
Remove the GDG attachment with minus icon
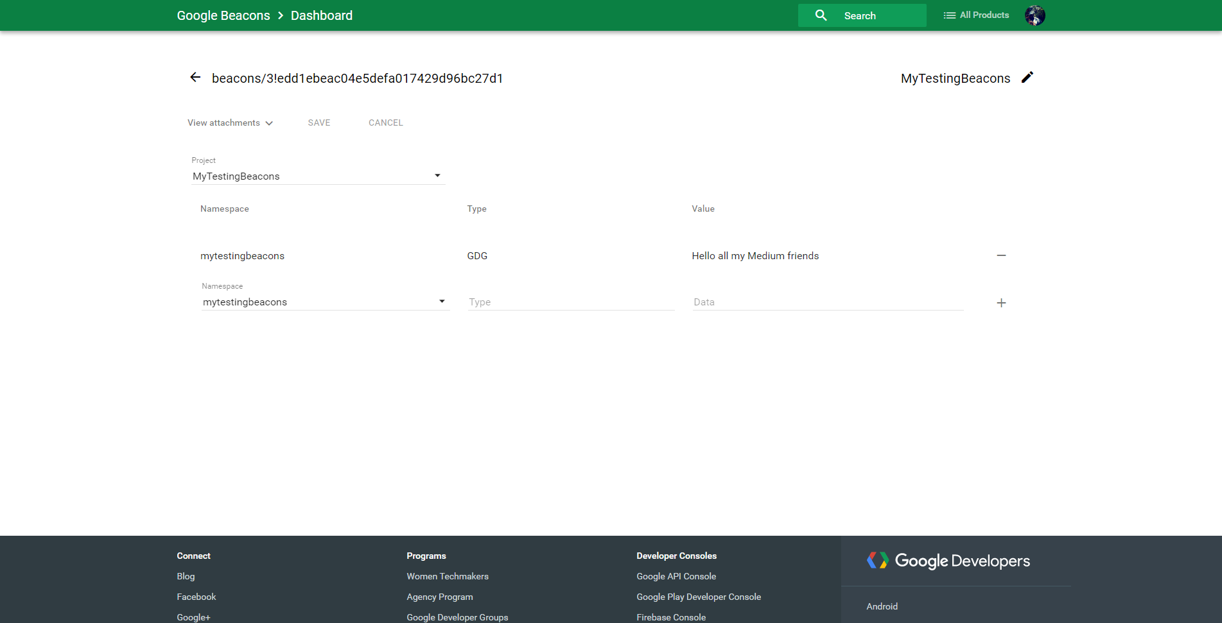click(x=1001, y=255)
